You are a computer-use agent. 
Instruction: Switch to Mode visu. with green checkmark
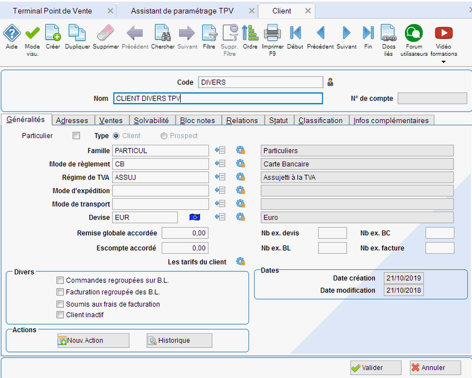pyautogui.click(x=32, y=33)
